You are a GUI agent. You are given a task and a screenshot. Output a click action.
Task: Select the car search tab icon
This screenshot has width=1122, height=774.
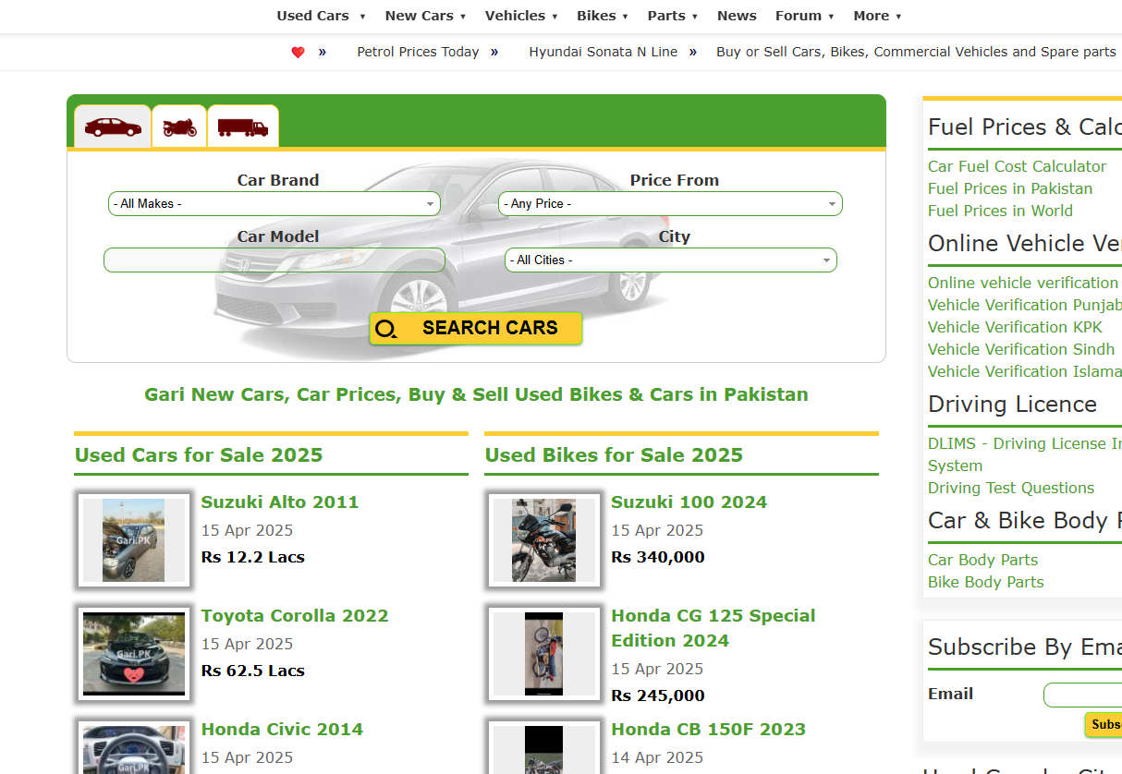coord(113,127)
